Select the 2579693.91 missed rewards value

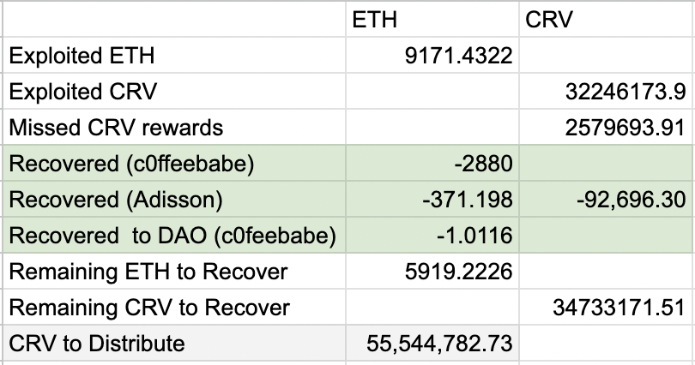[625, 129]
